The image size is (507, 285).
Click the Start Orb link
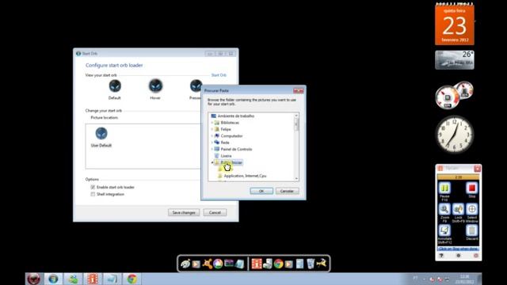coord(219,75)
